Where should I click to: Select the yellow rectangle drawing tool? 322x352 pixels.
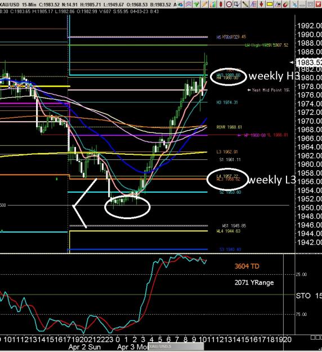(270, 4)
